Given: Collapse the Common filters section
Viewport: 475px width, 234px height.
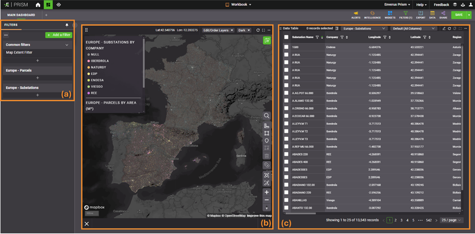Looking at the screenshot, I should coord(67,45).
